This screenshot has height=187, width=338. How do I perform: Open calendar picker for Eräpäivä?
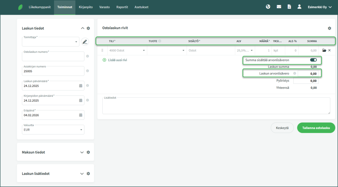81,115
